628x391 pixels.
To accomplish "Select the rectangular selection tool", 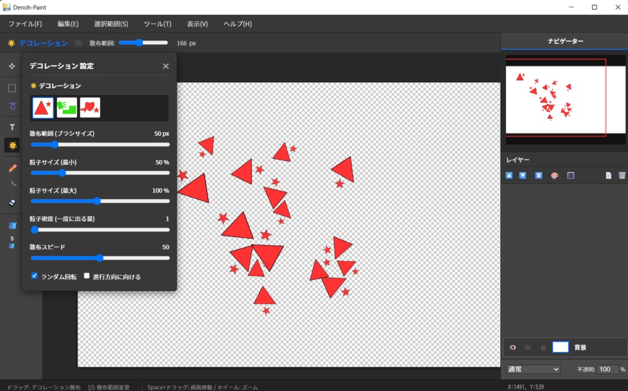I will coord(12,88).
